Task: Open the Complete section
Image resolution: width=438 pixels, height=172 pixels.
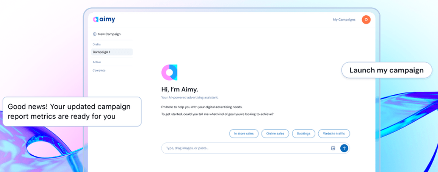Action: [99, 70]
